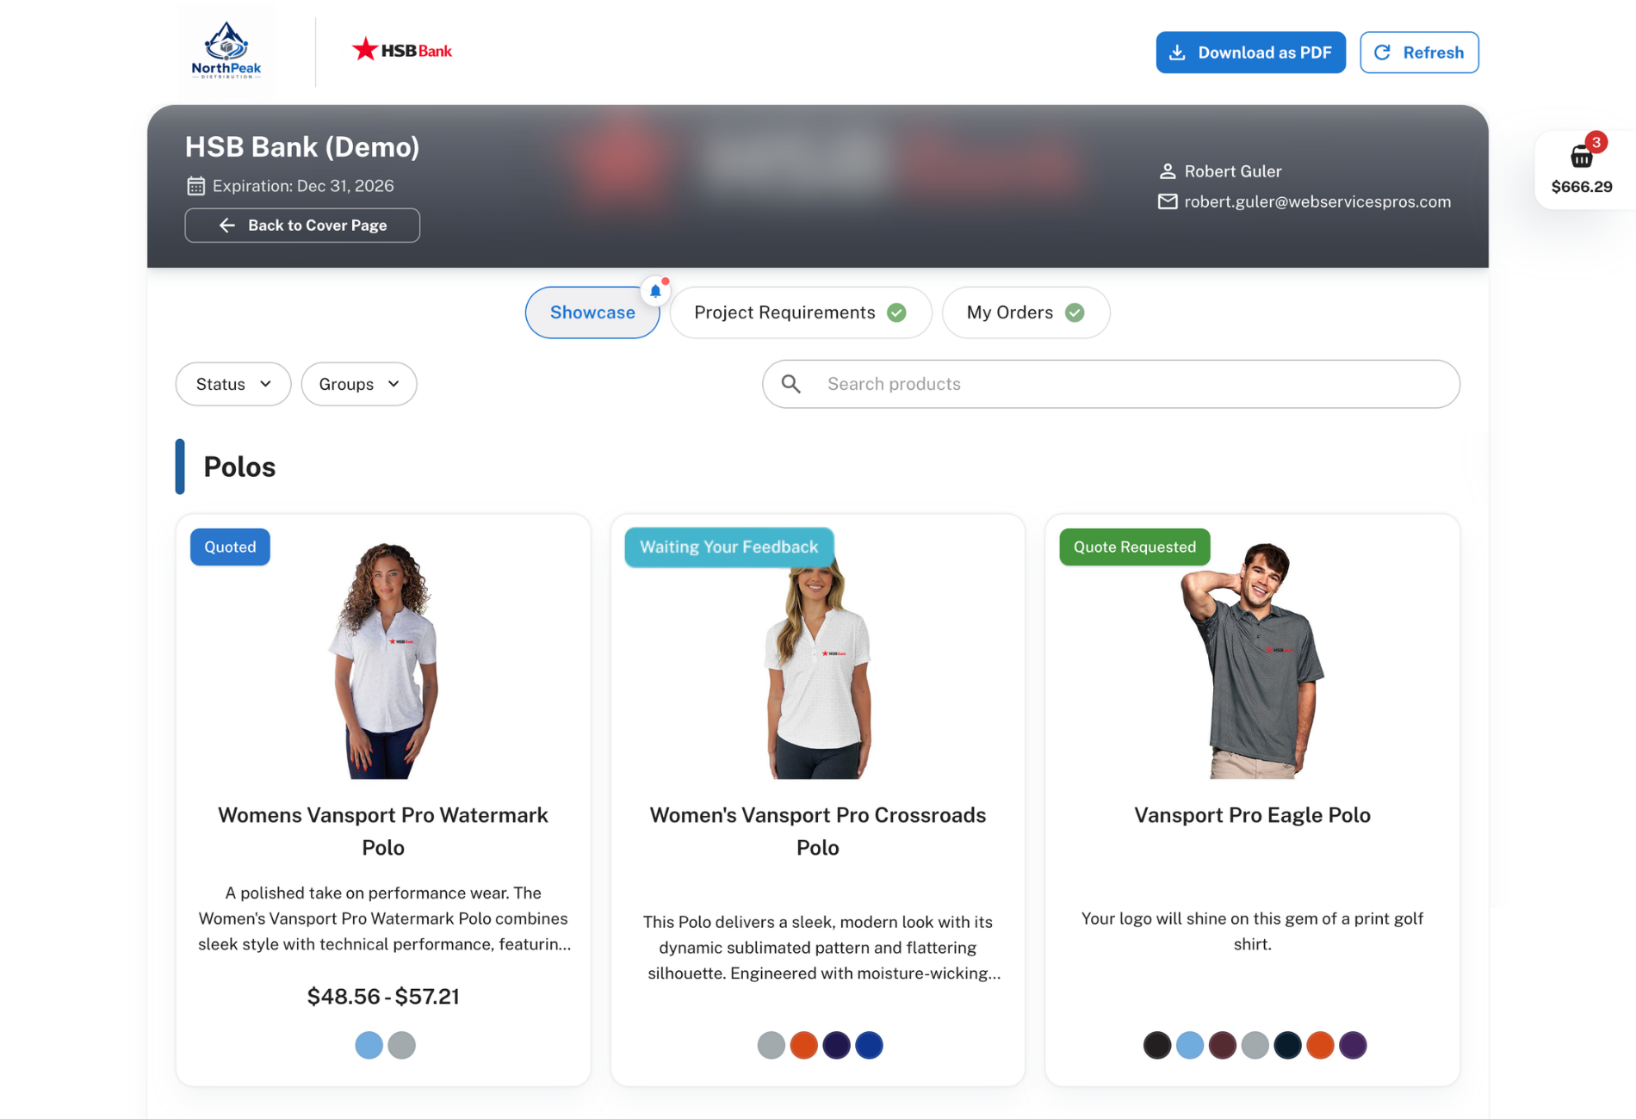Select the gray swatch on Watermark Polo

coord(401,1045)
